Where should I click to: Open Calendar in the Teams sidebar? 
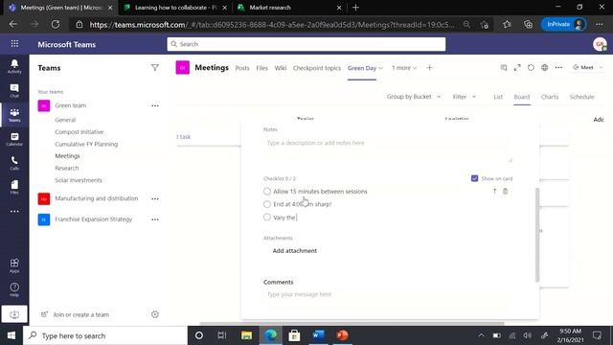coord(14,139)
